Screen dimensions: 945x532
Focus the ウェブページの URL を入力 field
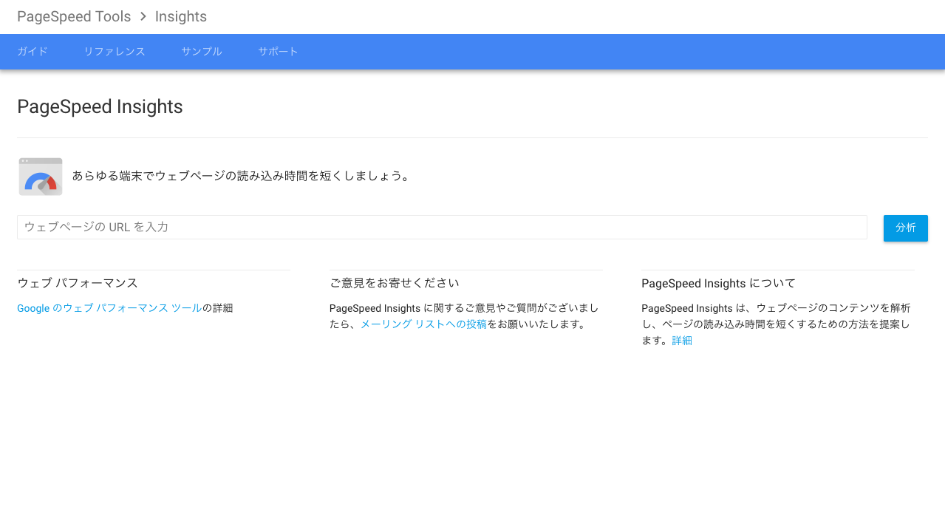[x=442, y=227]
